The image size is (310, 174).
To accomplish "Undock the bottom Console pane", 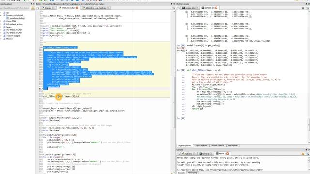I will pyautogui.click(x=306, y=150).
